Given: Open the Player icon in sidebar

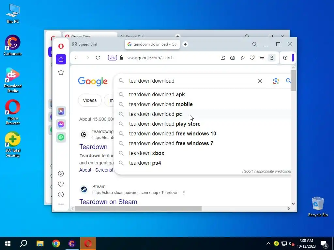Looking at the screenshot, I should tap(61, 174).
